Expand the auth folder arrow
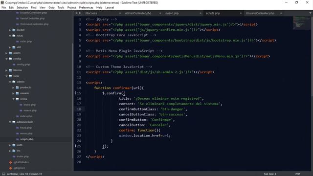Screen dimensions: 313x176 point(10,145)
